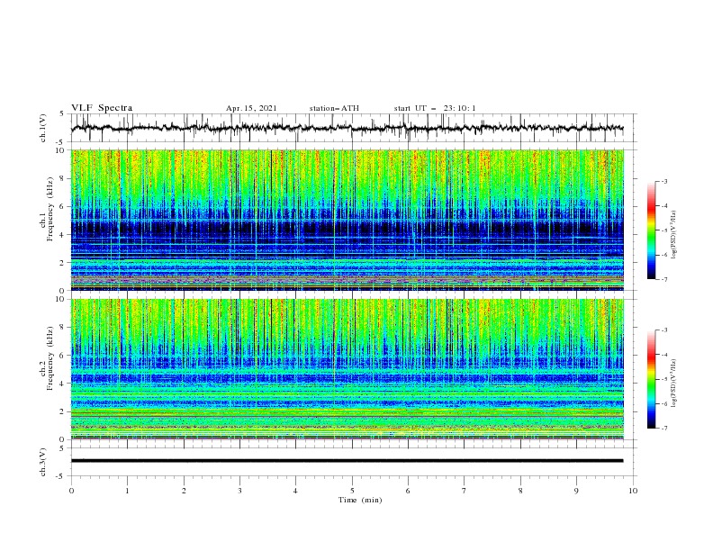713x551 pixels.
Task: Click the "VLF Spectra" plot title
Action: pyautogui.click(x=102, y=108)
